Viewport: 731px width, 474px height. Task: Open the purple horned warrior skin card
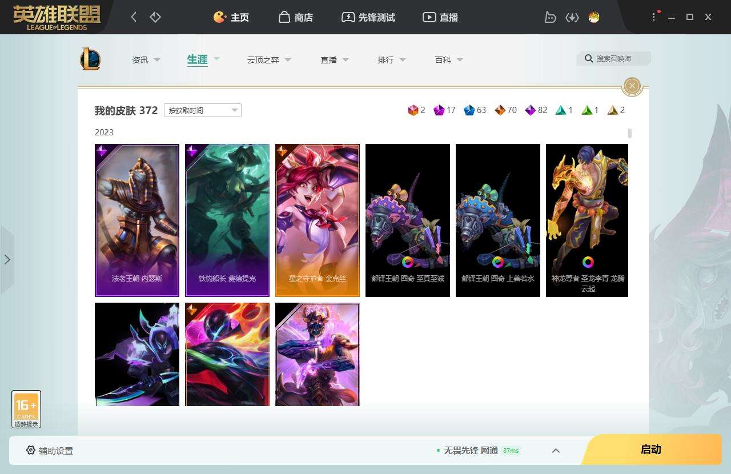pos(318,354)
